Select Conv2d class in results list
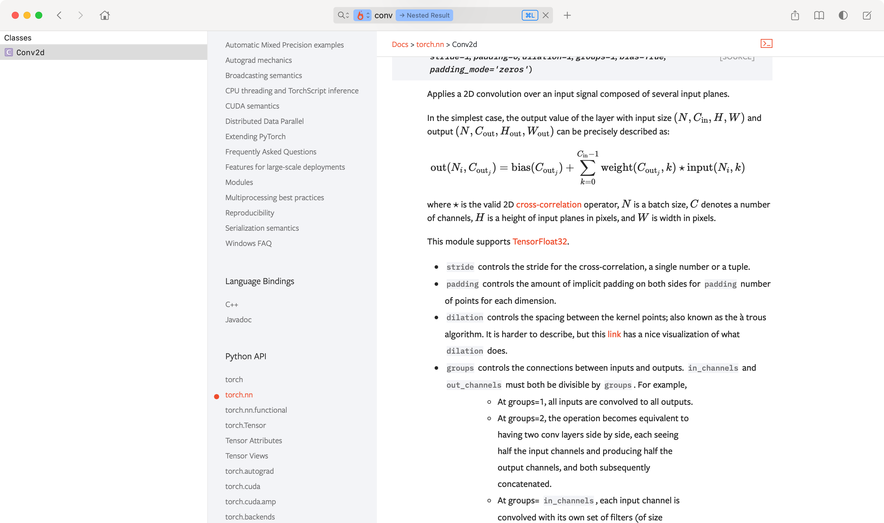Image resolution: width=884 pixels, height=523 pixels. tap(30, 52)
